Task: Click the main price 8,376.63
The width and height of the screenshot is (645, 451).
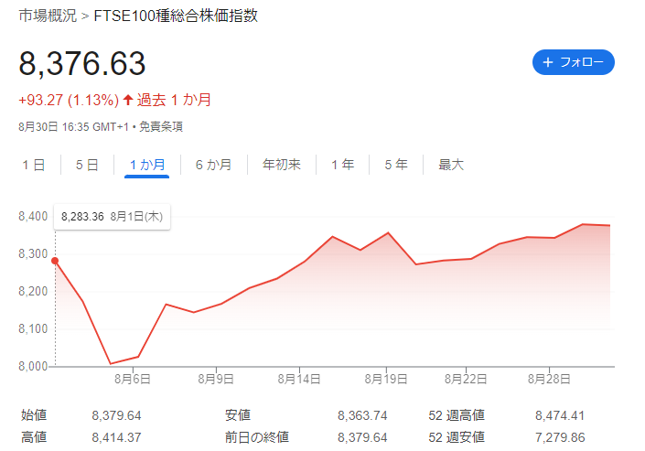Action: pos(81,63)
